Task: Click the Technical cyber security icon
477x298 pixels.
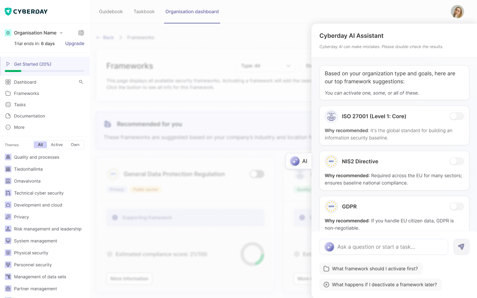Action: 8,193
